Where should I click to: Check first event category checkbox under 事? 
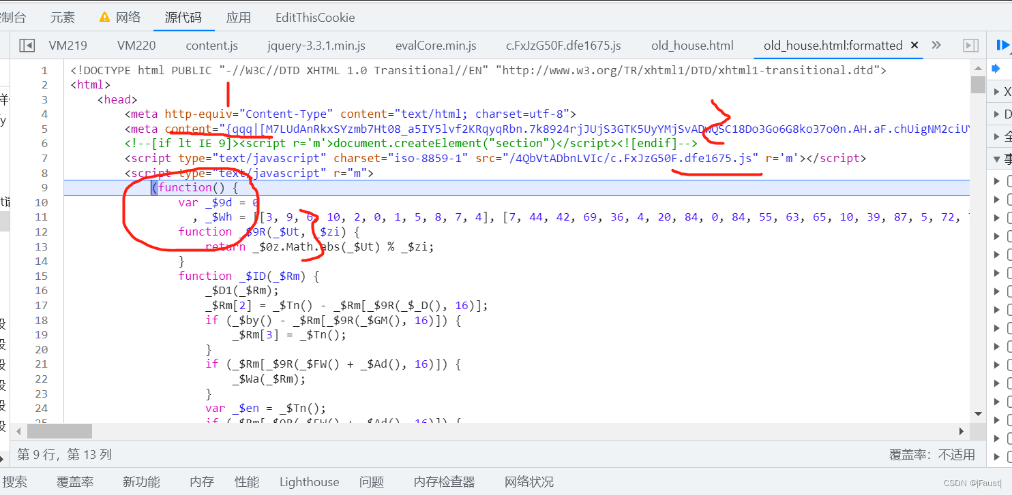(x=1009, y=181)
